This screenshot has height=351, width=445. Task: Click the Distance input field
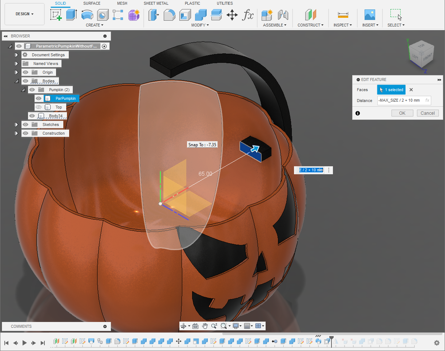(x=404, y=101)
